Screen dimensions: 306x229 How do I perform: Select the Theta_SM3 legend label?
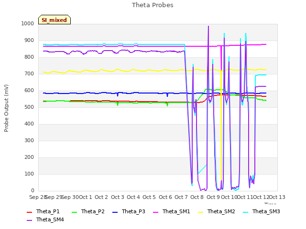coord(266,211)
